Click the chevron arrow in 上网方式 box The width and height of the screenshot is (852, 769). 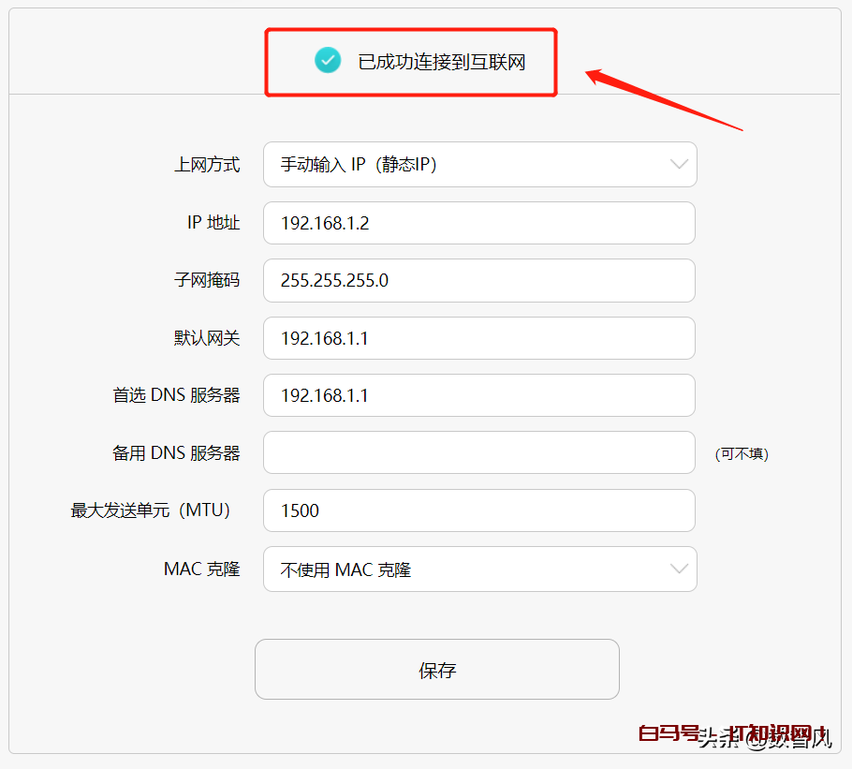pyautogui.click(x=679, y=165)
